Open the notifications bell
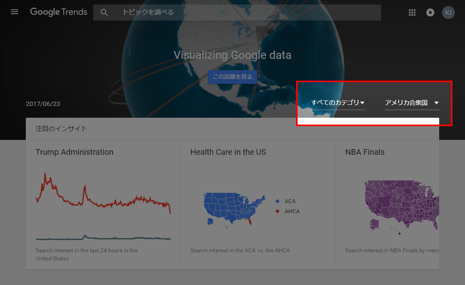The image size is (465, 285). [x=430, y=12]
